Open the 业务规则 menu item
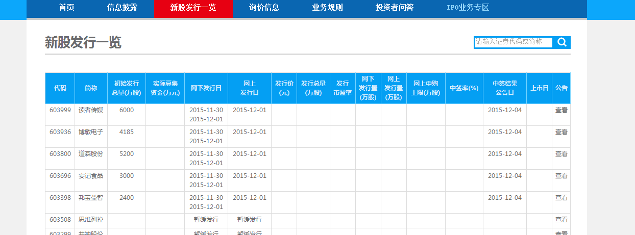635x235 pixels. point(327,8)
